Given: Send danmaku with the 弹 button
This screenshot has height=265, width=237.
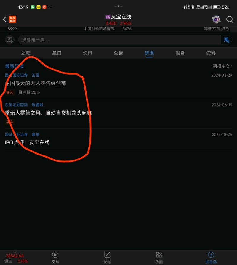Looking at the screenshot, I should (226, 40).
